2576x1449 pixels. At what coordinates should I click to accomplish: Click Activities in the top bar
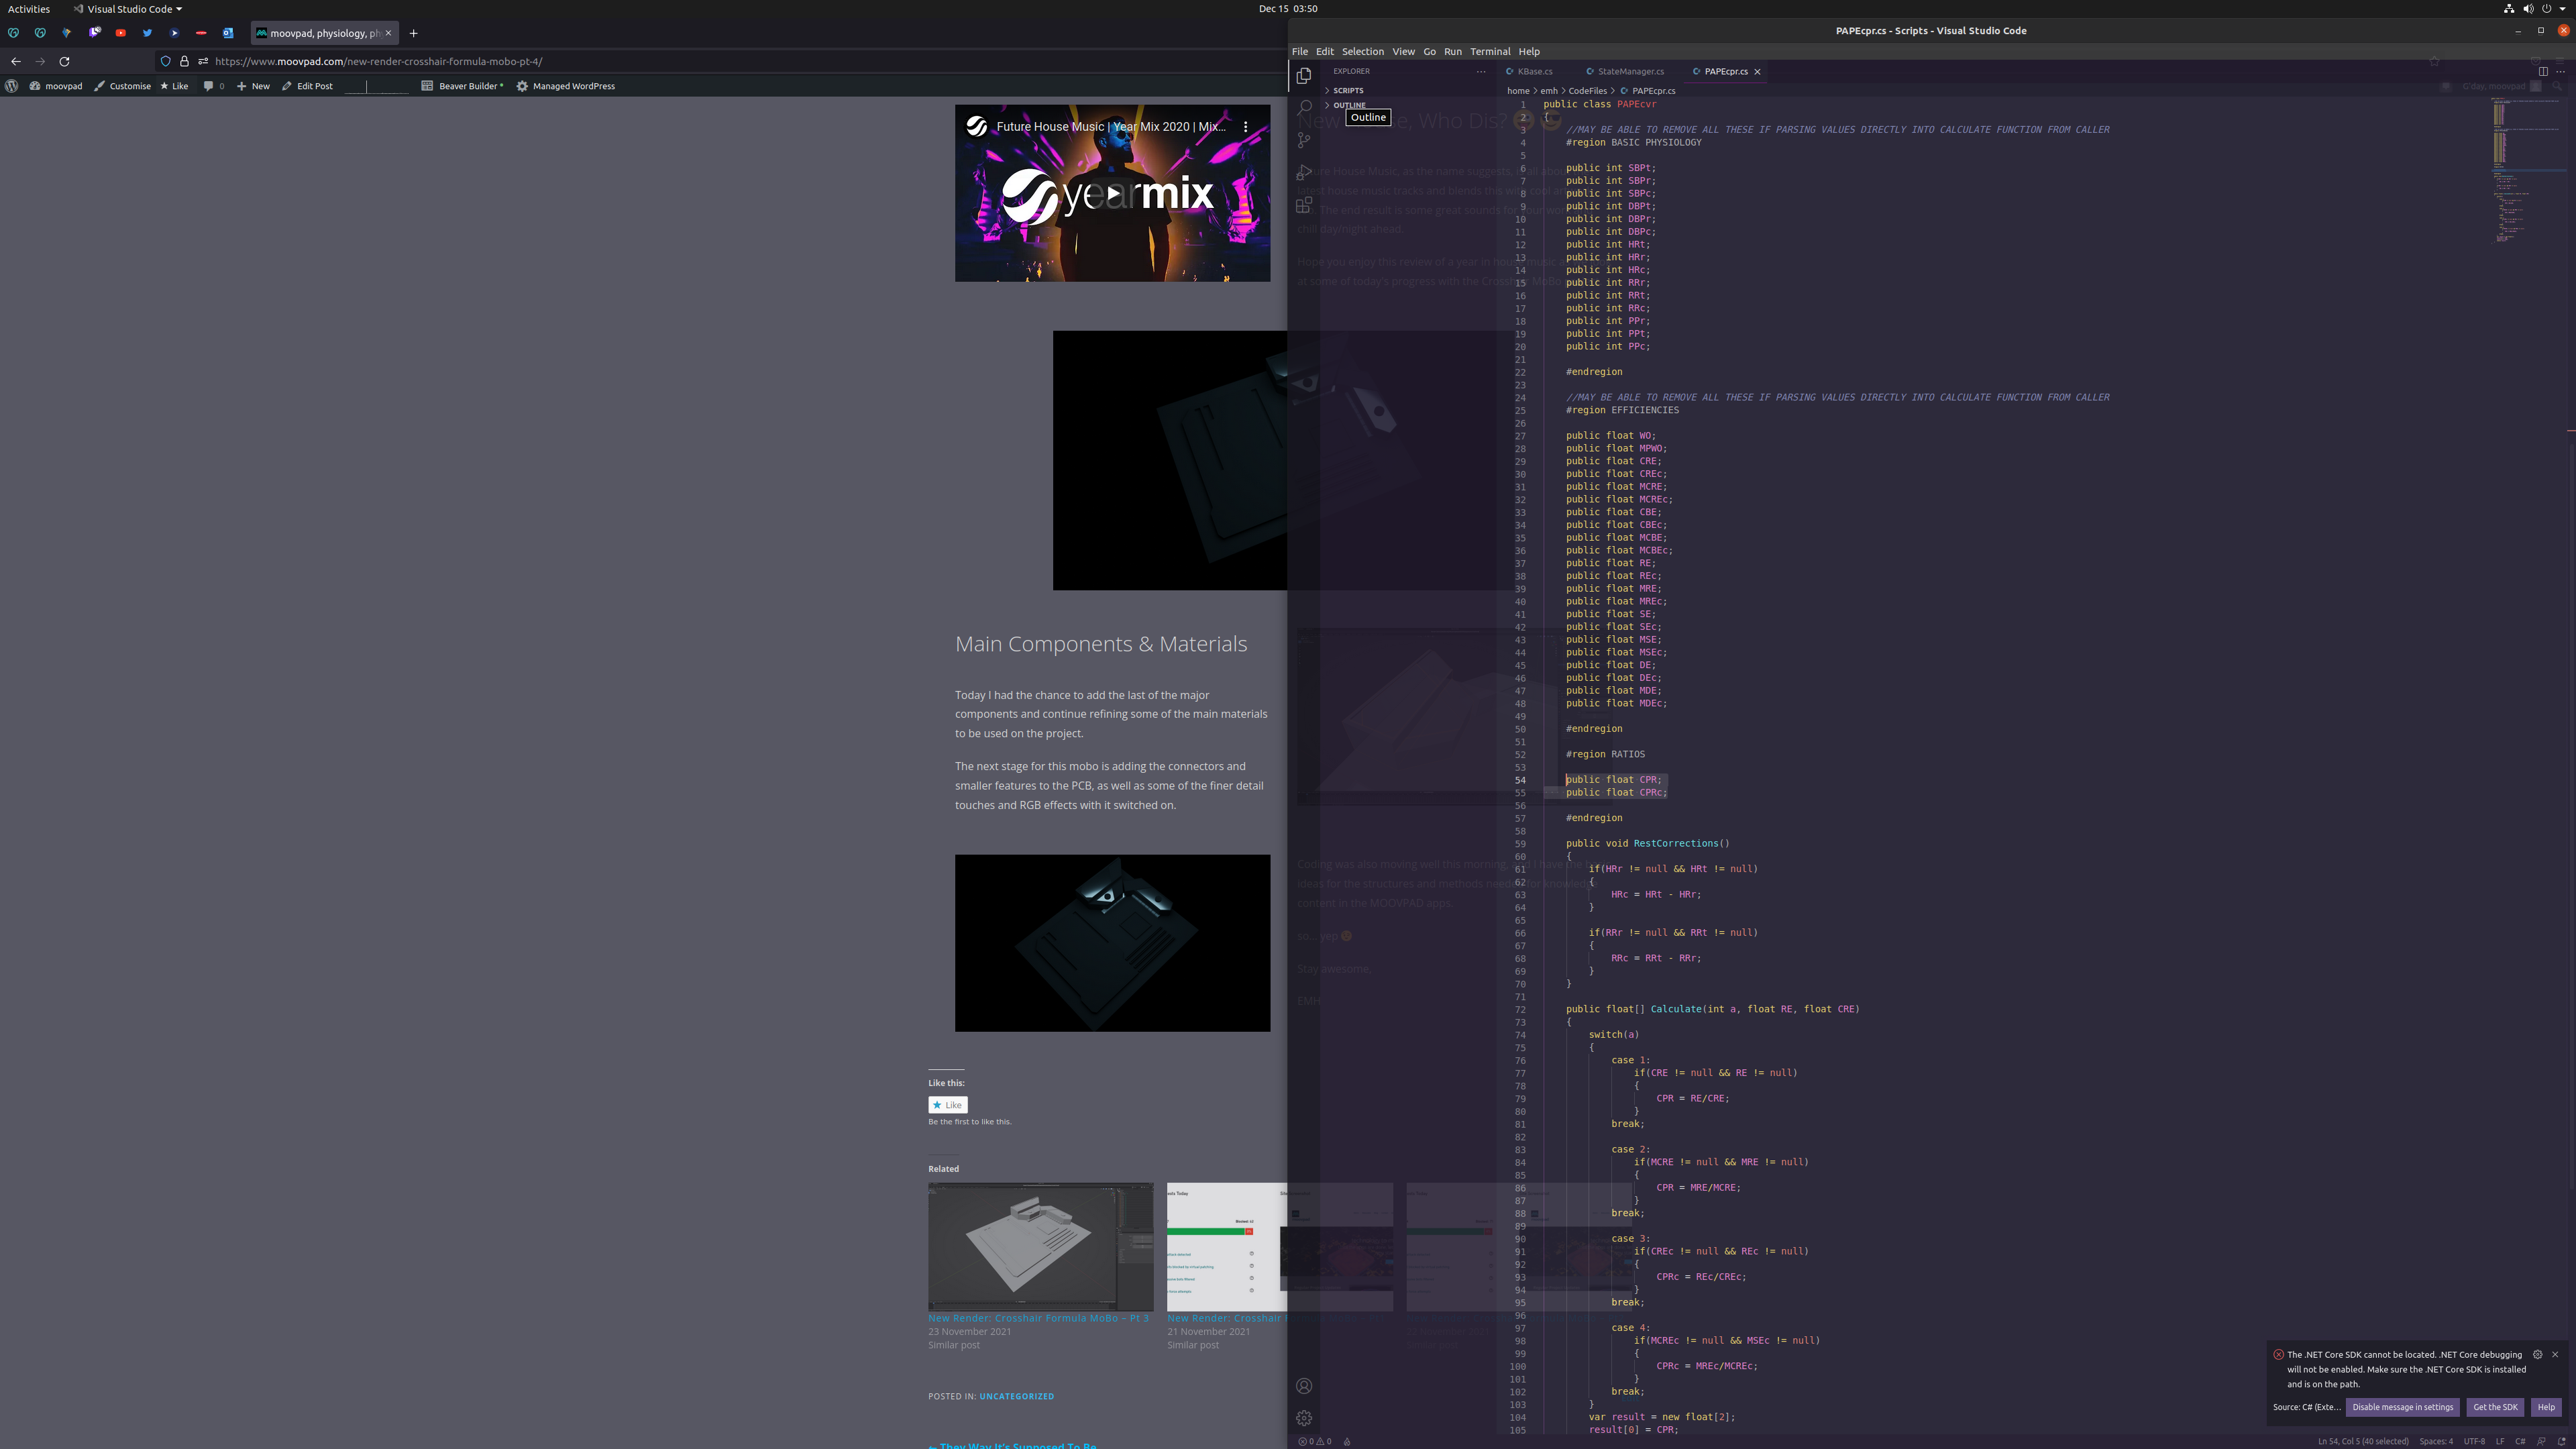tap(29, 9)
